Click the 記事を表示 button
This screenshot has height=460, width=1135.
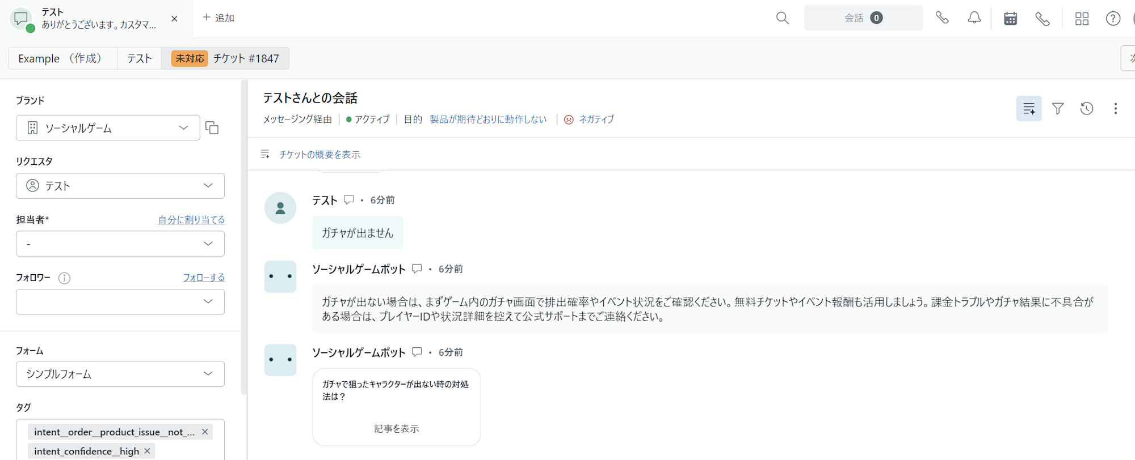[x=396, y=429]
